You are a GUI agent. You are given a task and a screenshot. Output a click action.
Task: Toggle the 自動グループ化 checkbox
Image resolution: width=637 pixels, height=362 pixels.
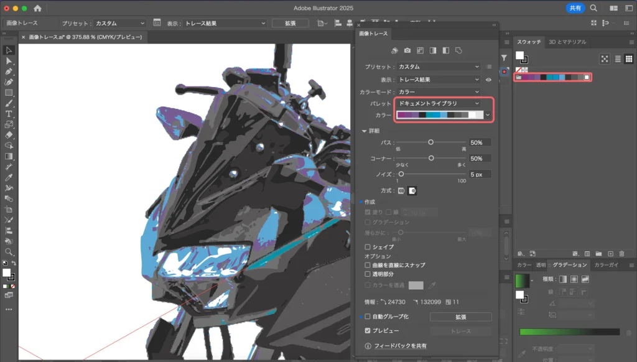[x=368, y=317]
